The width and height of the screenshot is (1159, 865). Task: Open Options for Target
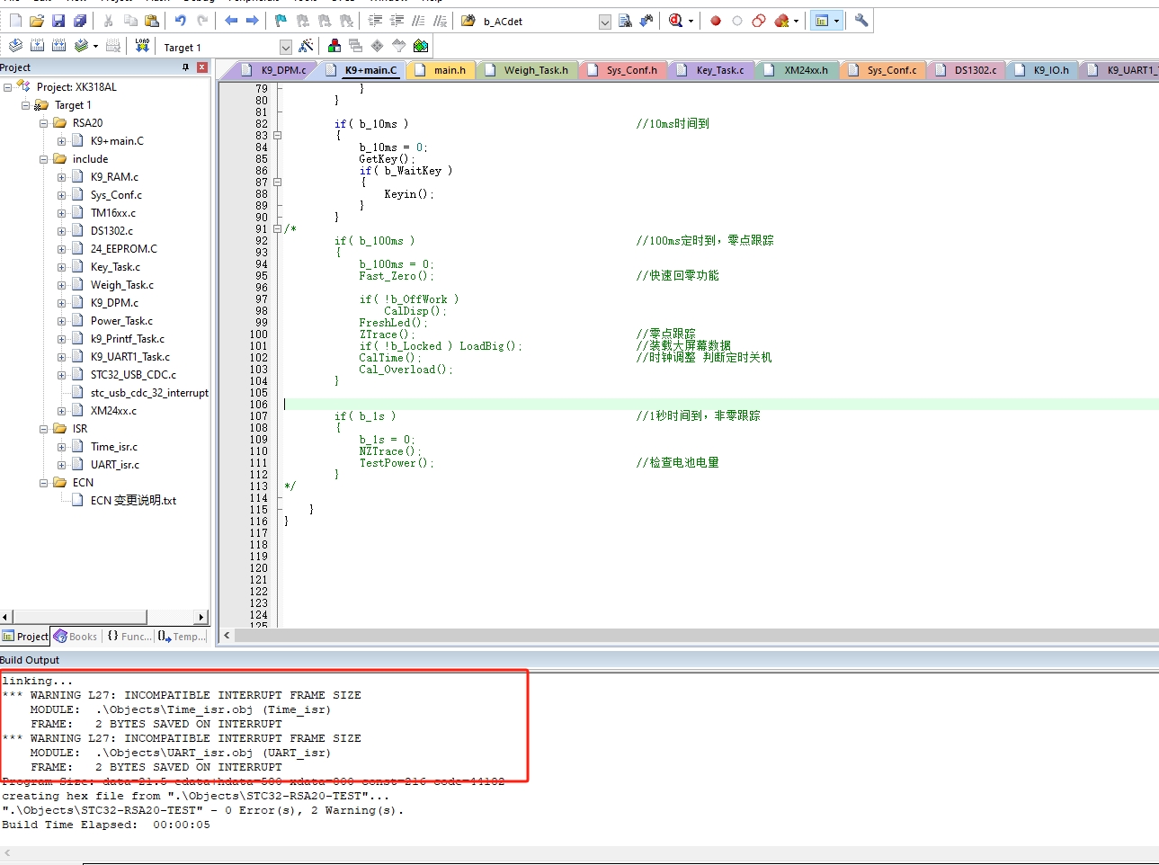(x=307, y=46)
